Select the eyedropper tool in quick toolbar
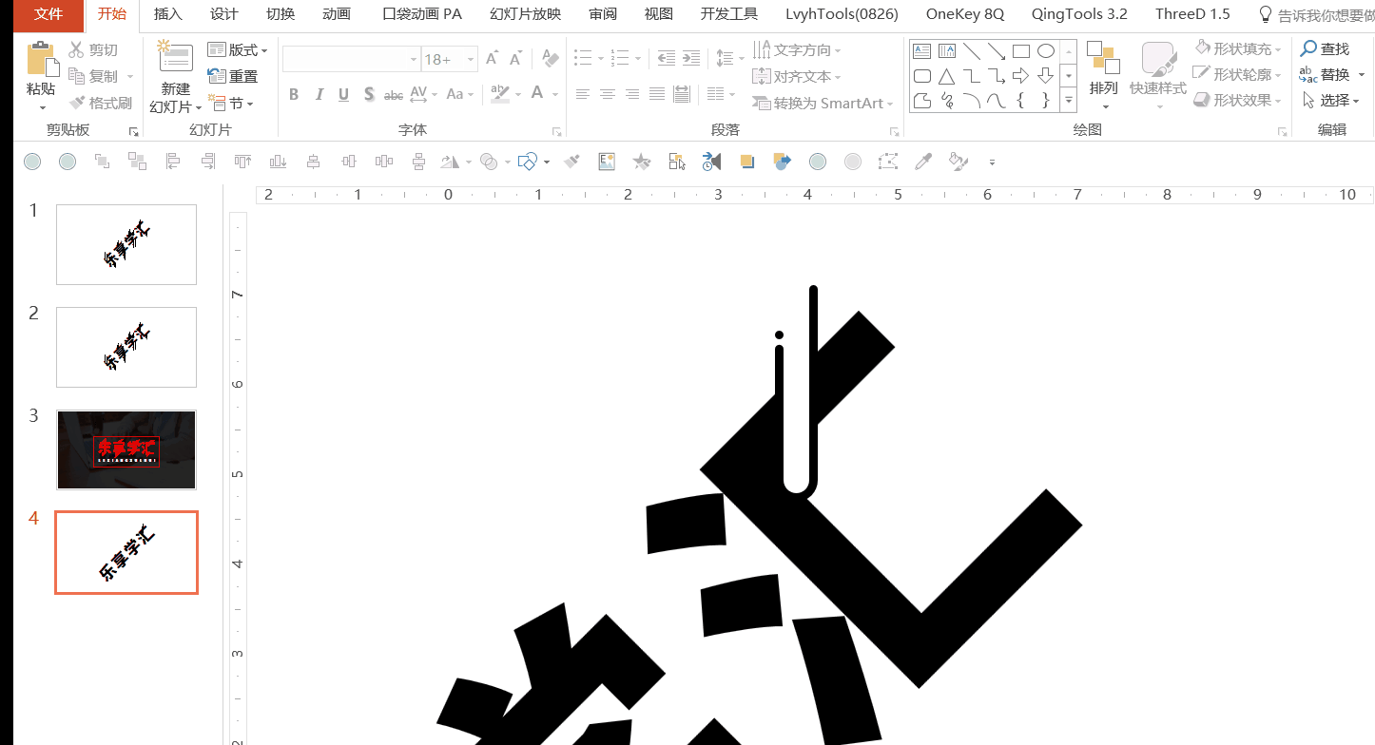Image resolution: width=1375 pixels, height=745 pixels. click(922, 162)
